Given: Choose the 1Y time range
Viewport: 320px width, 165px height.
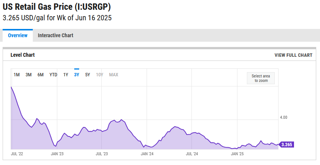Looking at the screenshot, I should 66,75.
